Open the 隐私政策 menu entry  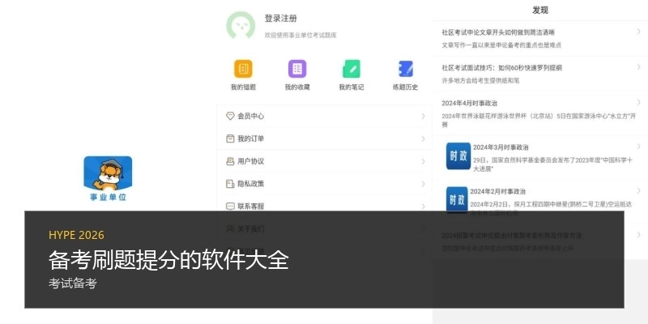pos(325,184)
